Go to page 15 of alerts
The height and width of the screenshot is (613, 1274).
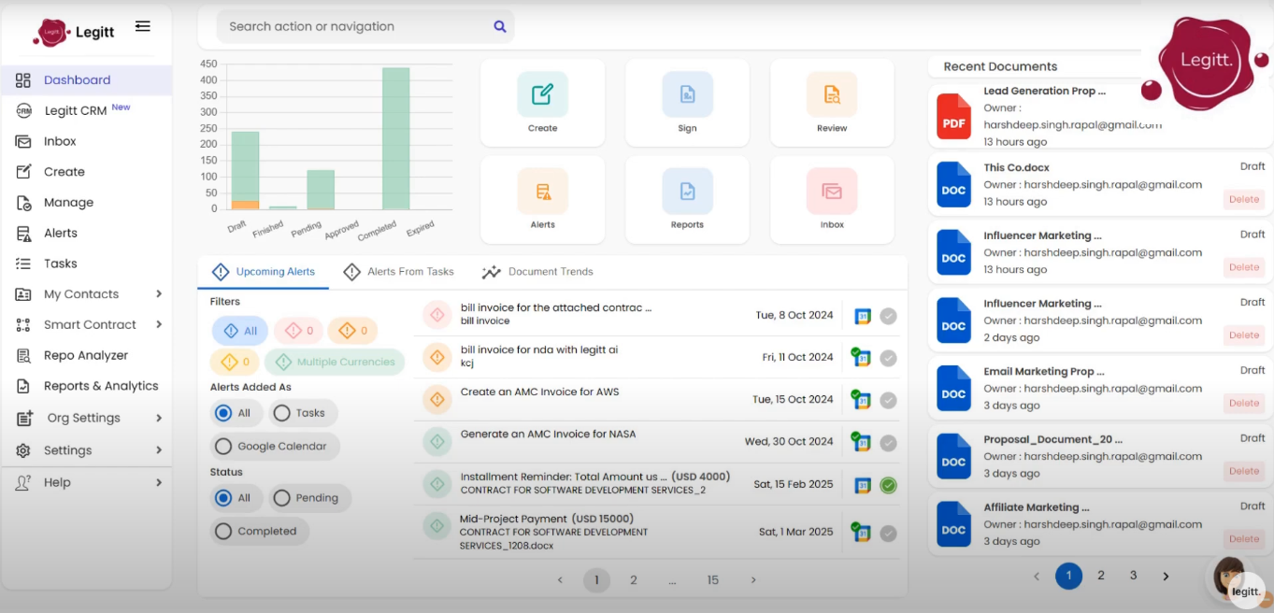713,580
